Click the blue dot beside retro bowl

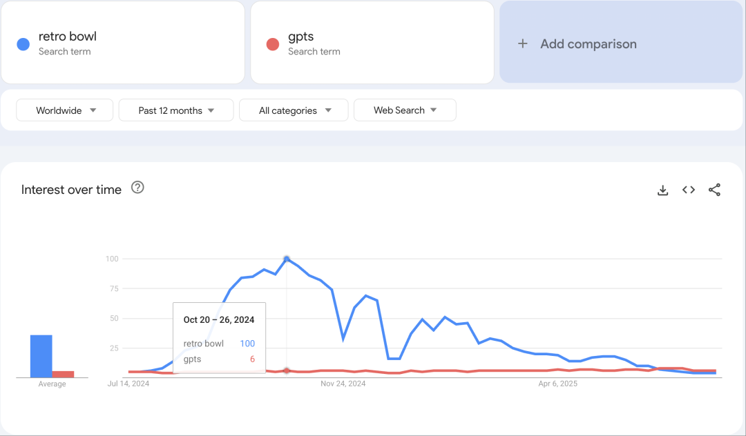pyautogui.click(x=23, y=44)
